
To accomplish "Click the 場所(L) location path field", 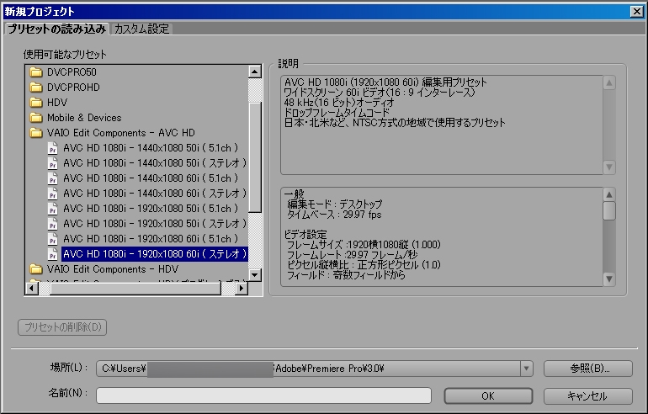I will click(308, 369).
